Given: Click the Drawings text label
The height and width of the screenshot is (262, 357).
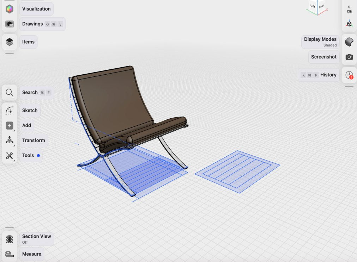Looking at the screenshot, I should pos(32,24).
